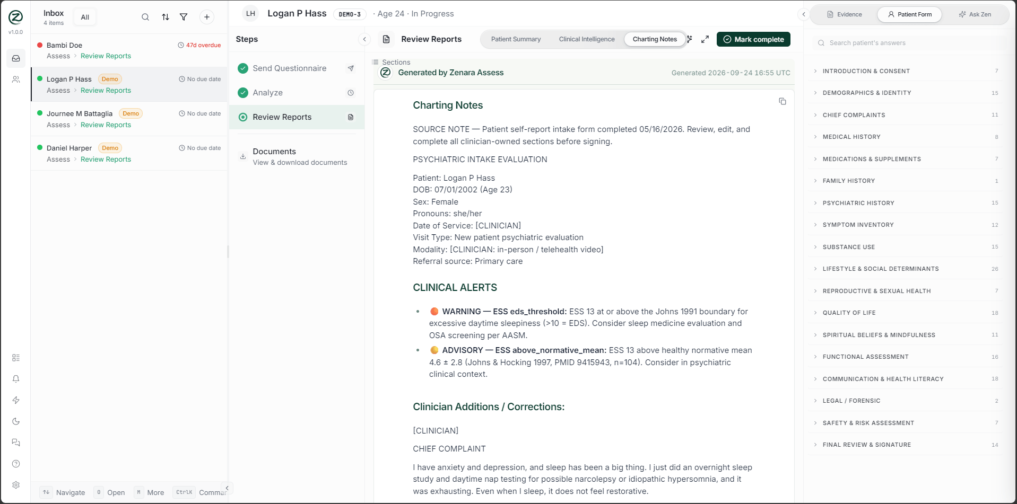
Task: Open the Ask Zen tab
Action: click(x=975, y=14)
